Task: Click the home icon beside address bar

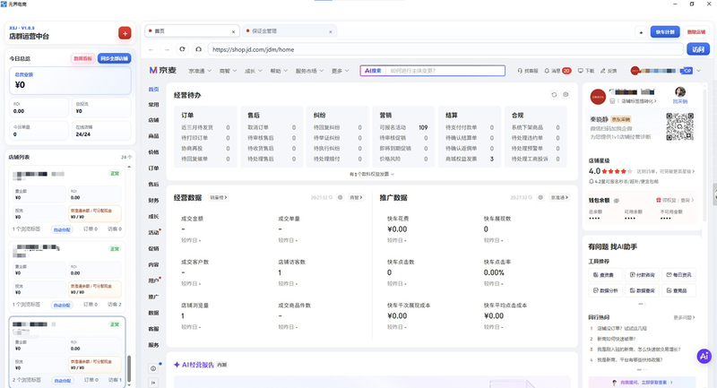Action: click(x=198, y=49)
